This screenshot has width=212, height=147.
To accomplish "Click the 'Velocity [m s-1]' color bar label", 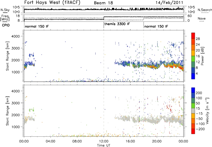I will tap(207, 111).
